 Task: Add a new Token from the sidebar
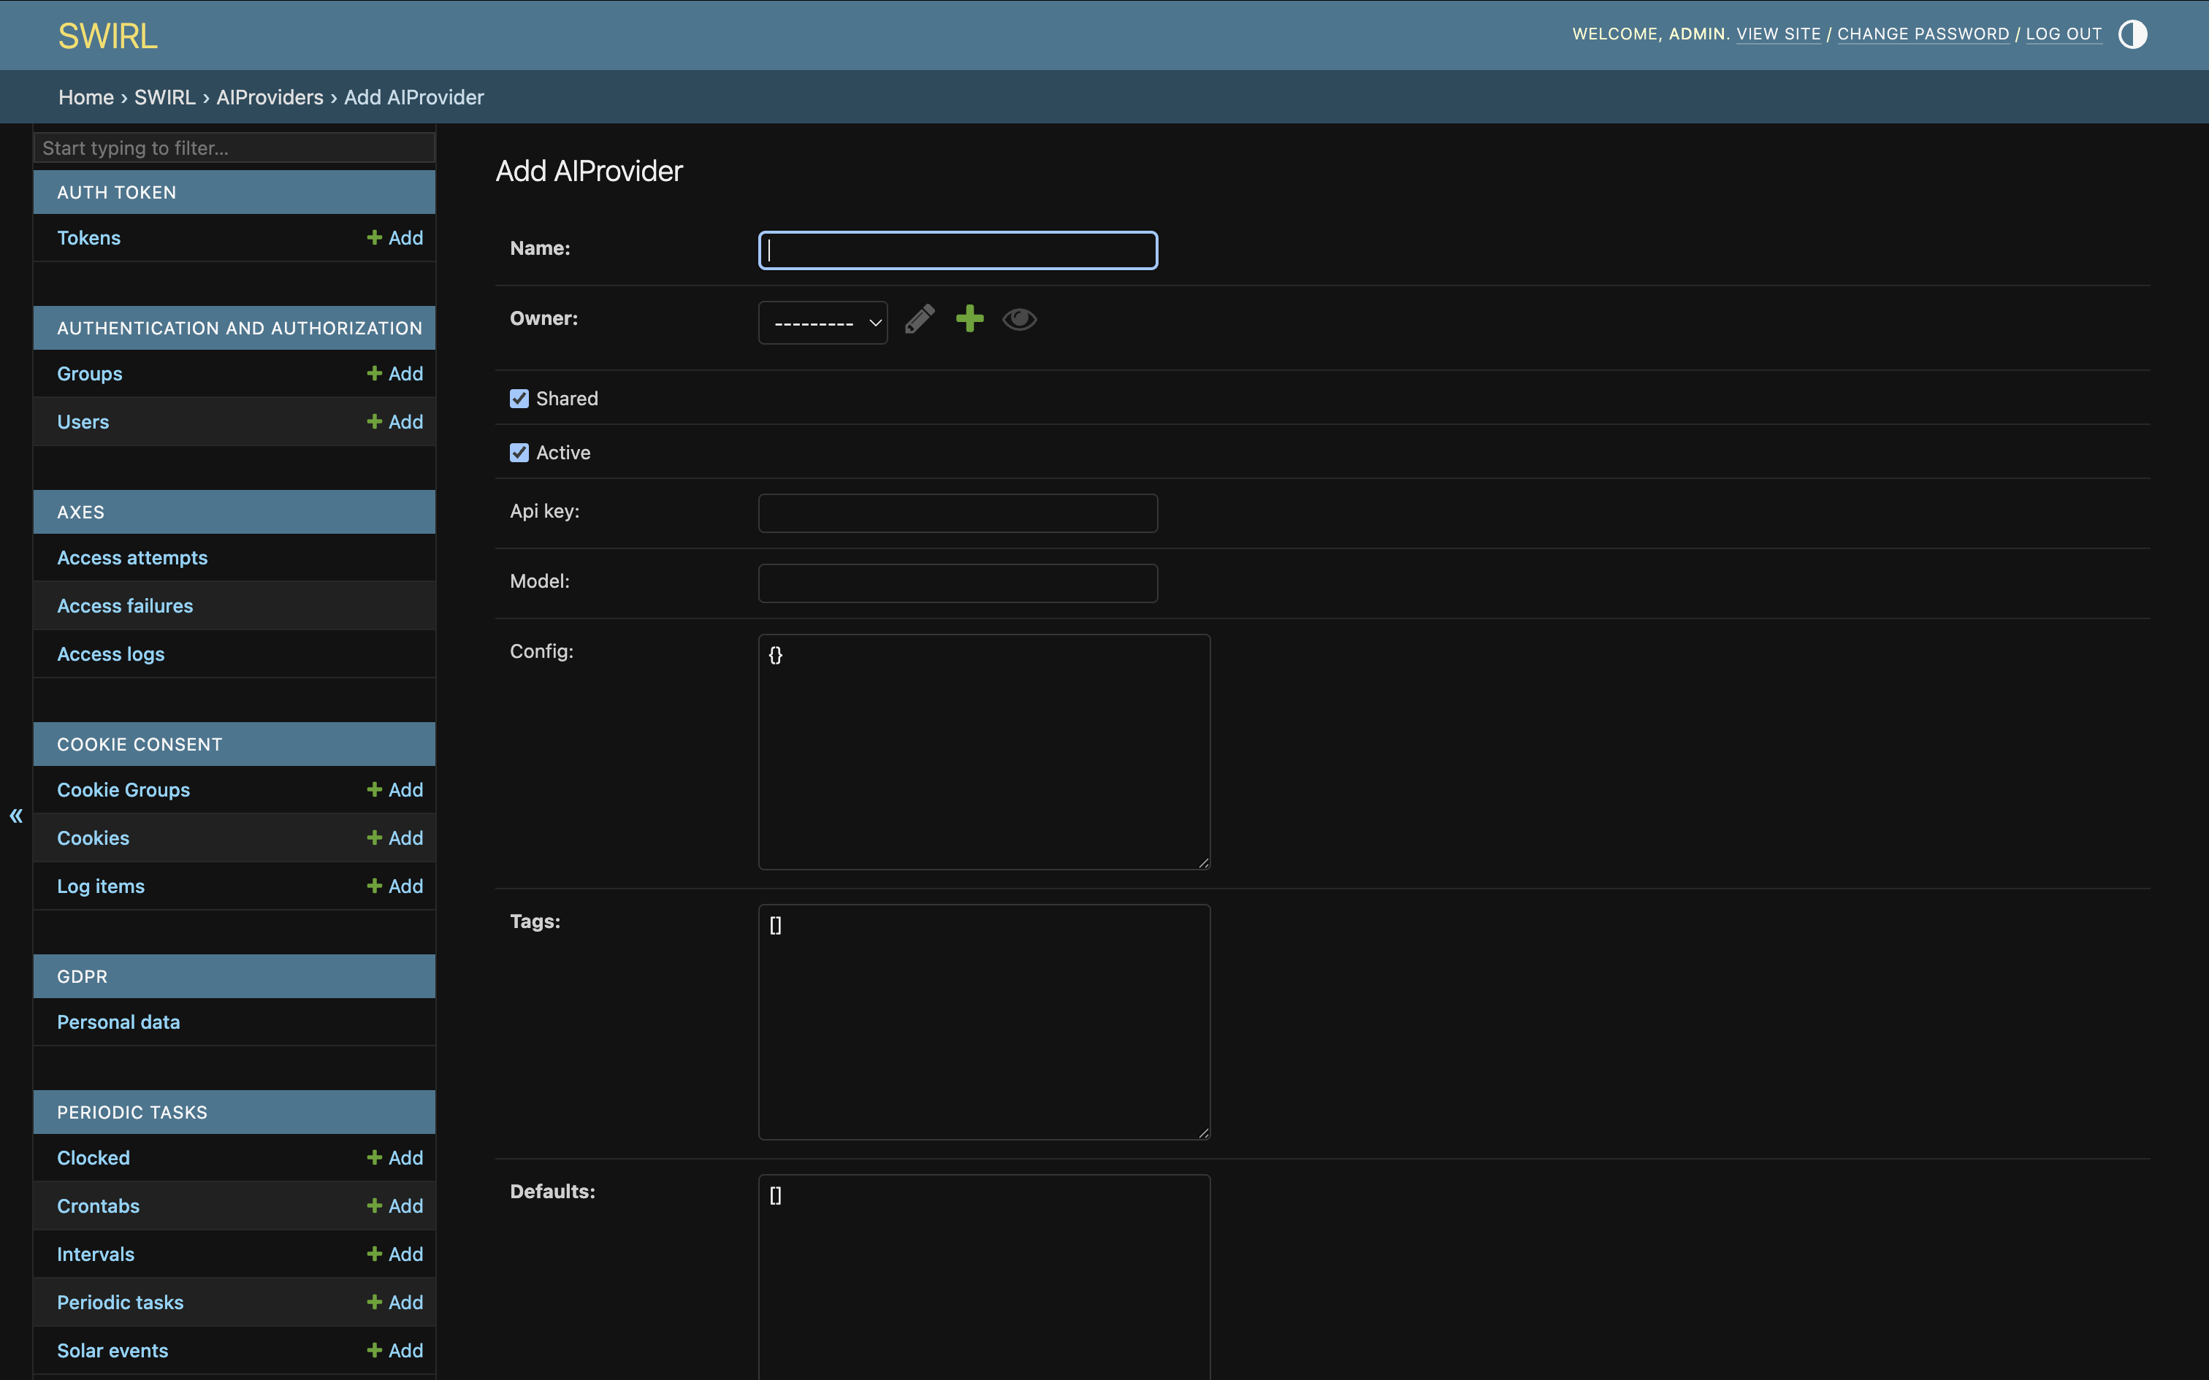pyautogui.click(x=395, y=237)
